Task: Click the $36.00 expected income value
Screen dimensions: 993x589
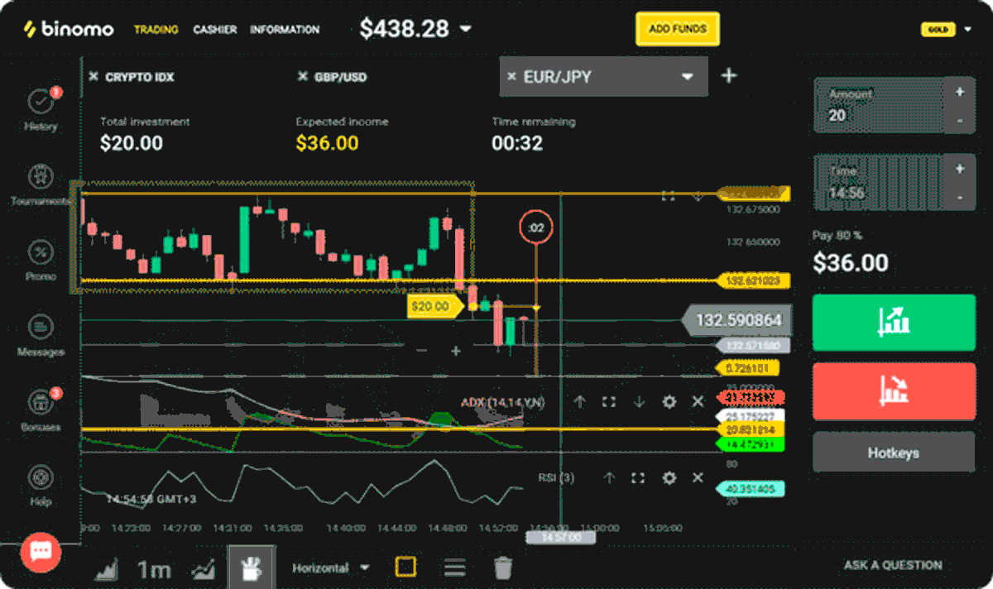Action: click(327, 143)
